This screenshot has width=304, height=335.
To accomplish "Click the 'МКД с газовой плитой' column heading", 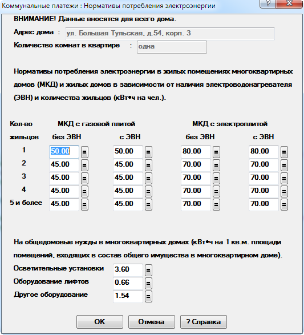I will coord(96,124).
